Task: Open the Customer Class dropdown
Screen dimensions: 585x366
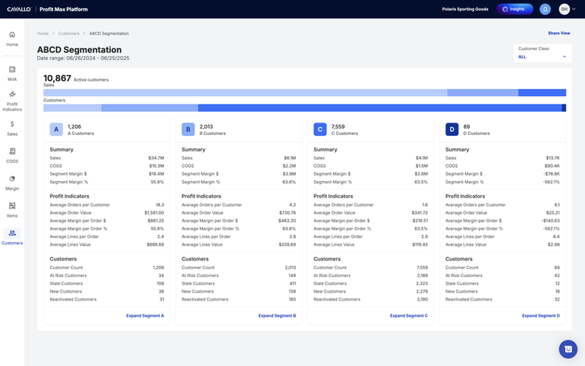Action: pyautogui.click(x=542, y=53)
